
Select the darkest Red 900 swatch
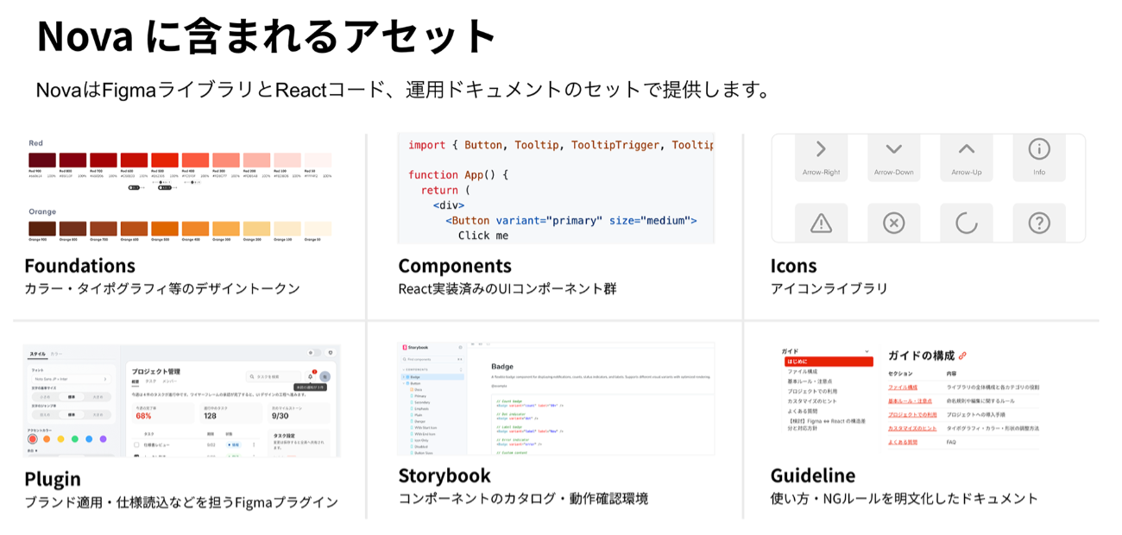(x=42, y=160)
